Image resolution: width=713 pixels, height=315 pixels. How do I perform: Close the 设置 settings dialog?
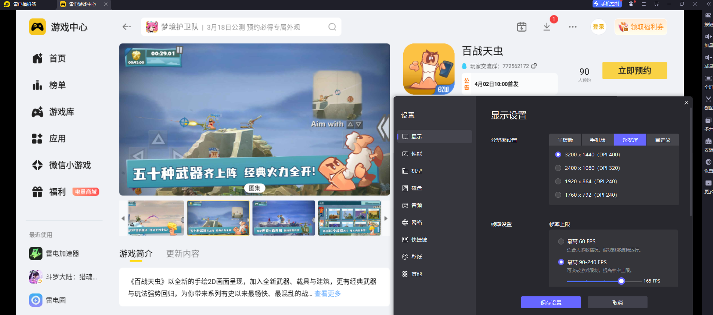click(x=686, y=103)
